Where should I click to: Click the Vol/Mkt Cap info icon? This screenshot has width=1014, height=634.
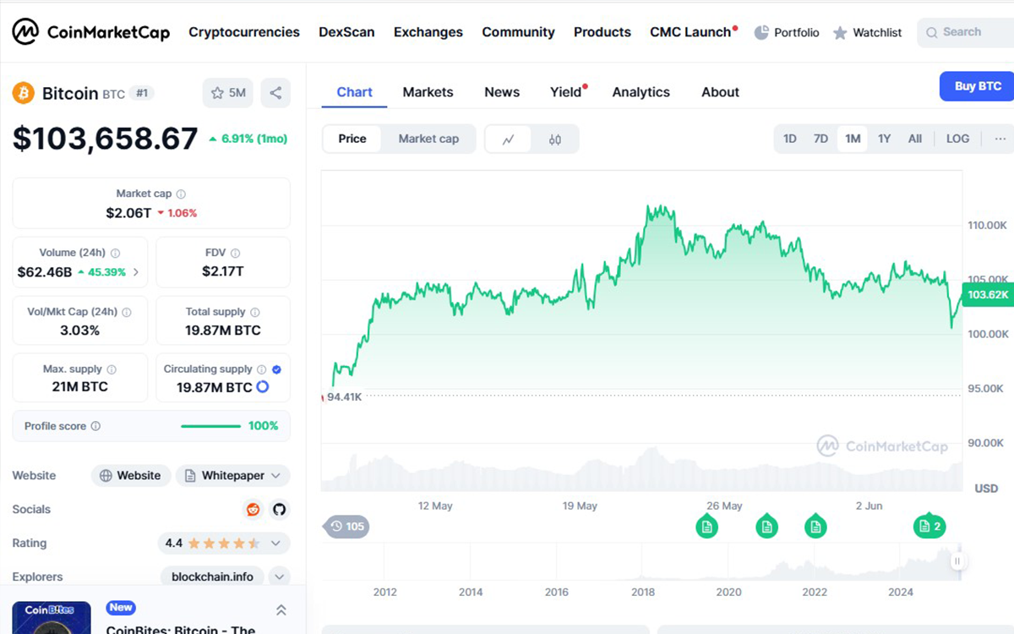click(x=127, y=312)
